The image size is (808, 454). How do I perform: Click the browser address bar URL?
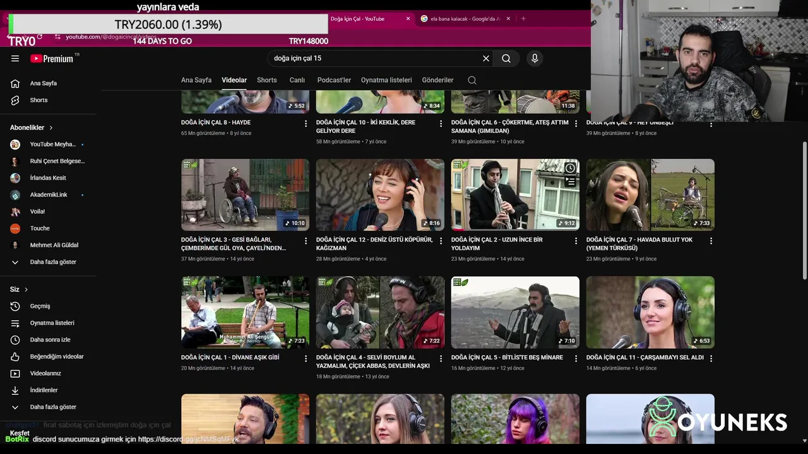pos(110,37)
